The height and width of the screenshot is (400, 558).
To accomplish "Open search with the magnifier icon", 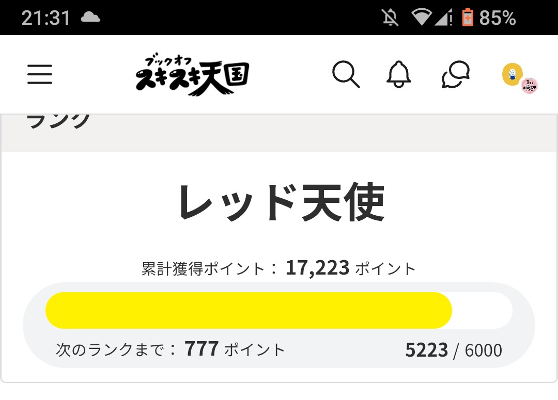I will [346, 75].
